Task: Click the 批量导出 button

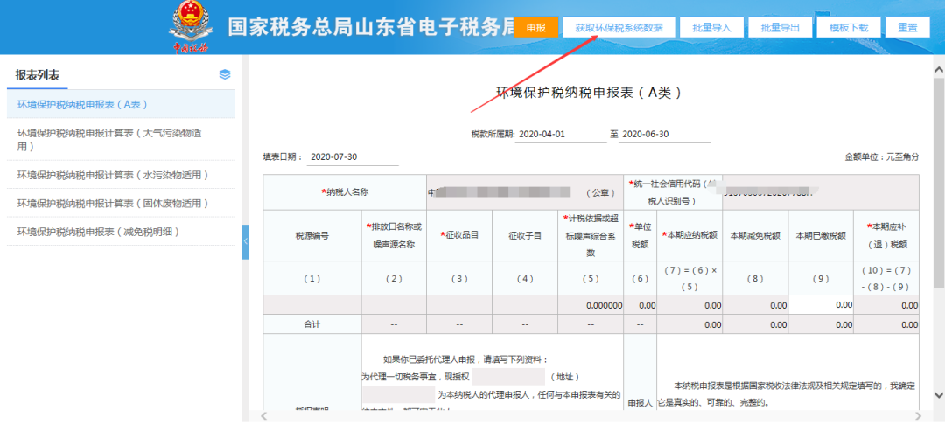Action: [x=780, y=27]
